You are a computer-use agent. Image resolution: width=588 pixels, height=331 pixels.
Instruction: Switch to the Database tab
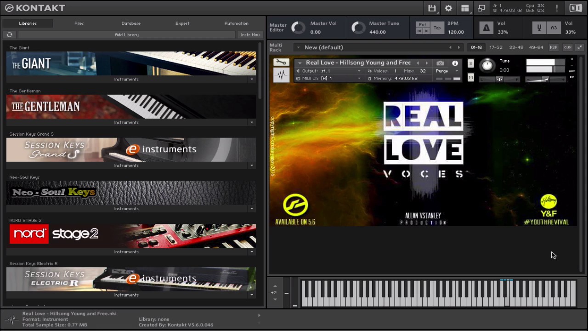click(131, 23)
